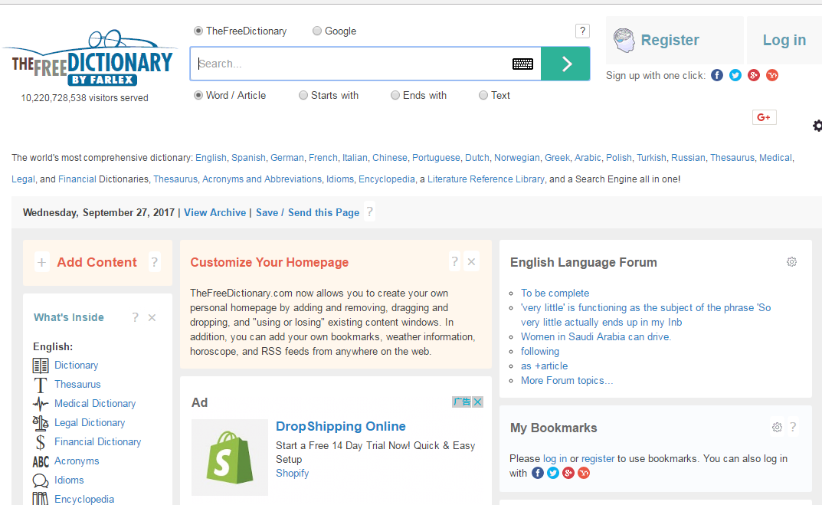Click the Thesaurus T icon
This screenshot has width=822, height=505.
coord(41,385)
